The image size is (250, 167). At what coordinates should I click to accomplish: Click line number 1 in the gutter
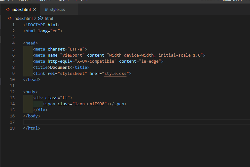(13, 25)
